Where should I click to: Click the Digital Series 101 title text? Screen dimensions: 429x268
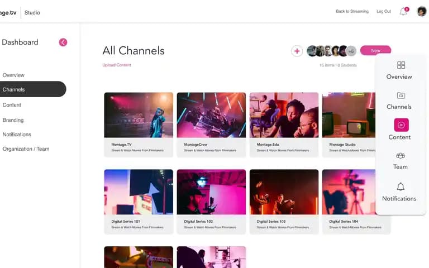[x=126, y=221]
